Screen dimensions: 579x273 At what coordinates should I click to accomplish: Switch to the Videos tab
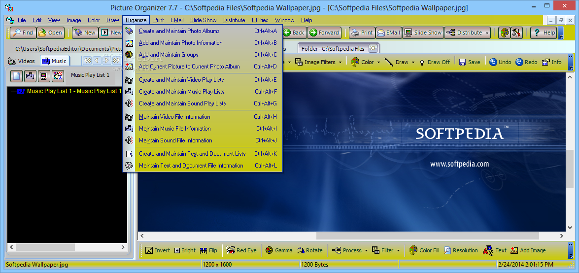click(21, 61)
